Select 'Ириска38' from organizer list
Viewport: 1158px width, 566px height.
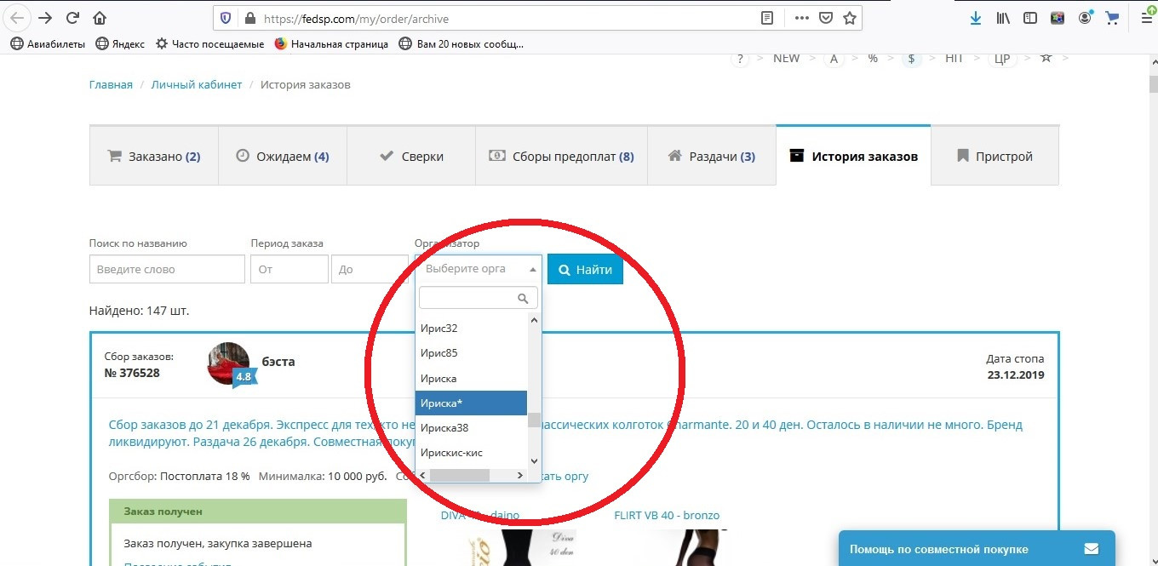(x=471, y=427)
